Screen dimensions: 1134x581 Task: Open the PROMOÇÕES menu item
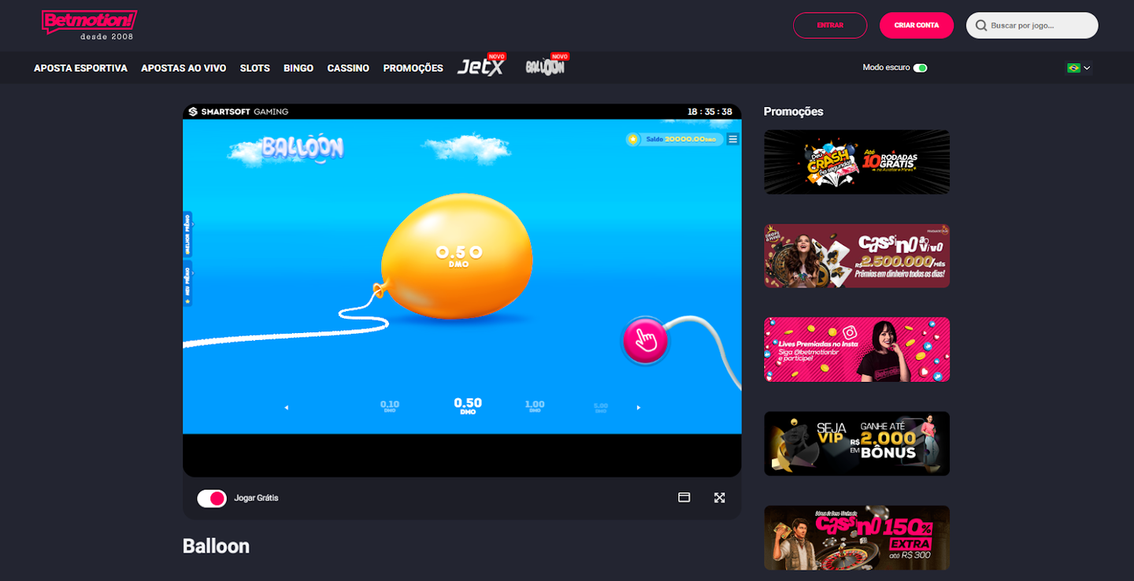(x=413, y=68)
